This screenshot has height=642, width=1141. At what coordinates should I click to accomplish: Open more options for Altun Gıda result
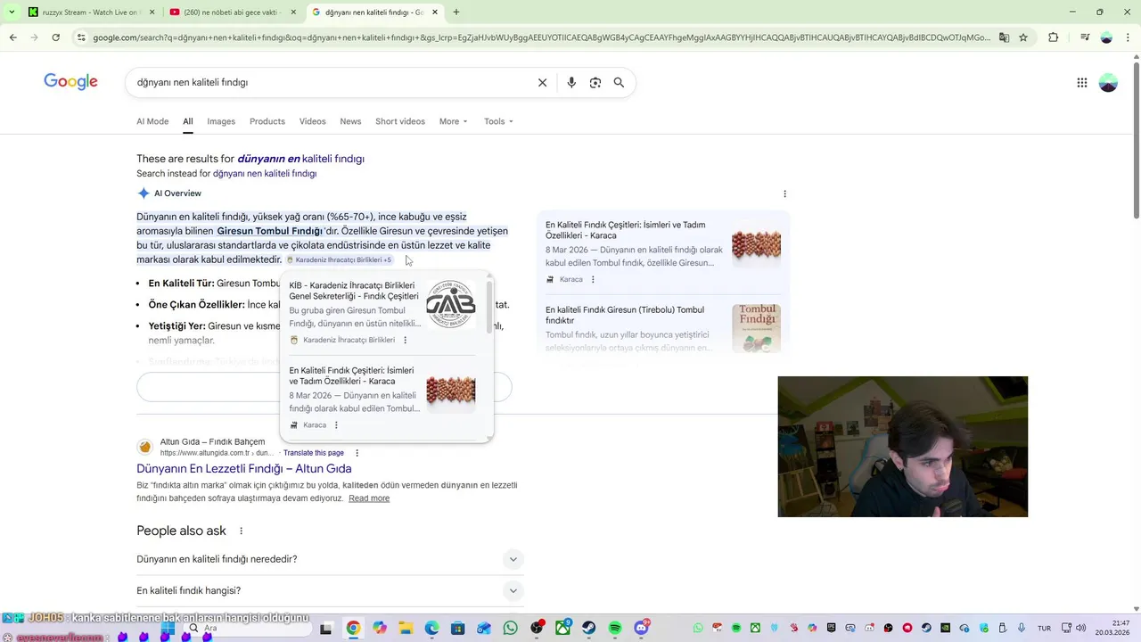[x=357, y=453]
